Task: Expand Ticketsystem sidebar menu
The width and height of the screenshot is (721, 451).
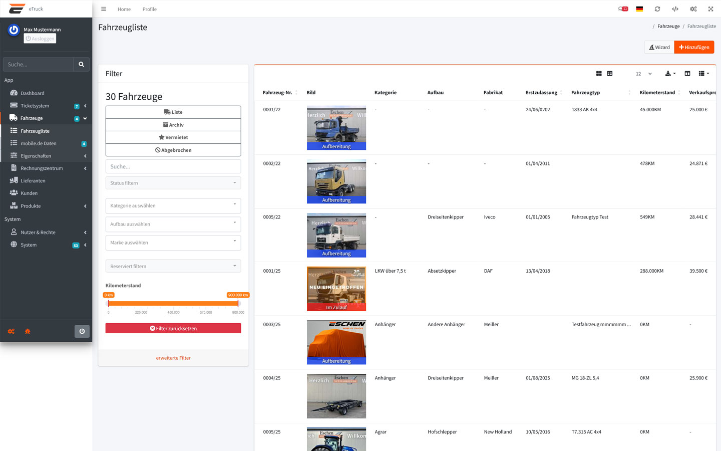Action: [x=46, y=106]
